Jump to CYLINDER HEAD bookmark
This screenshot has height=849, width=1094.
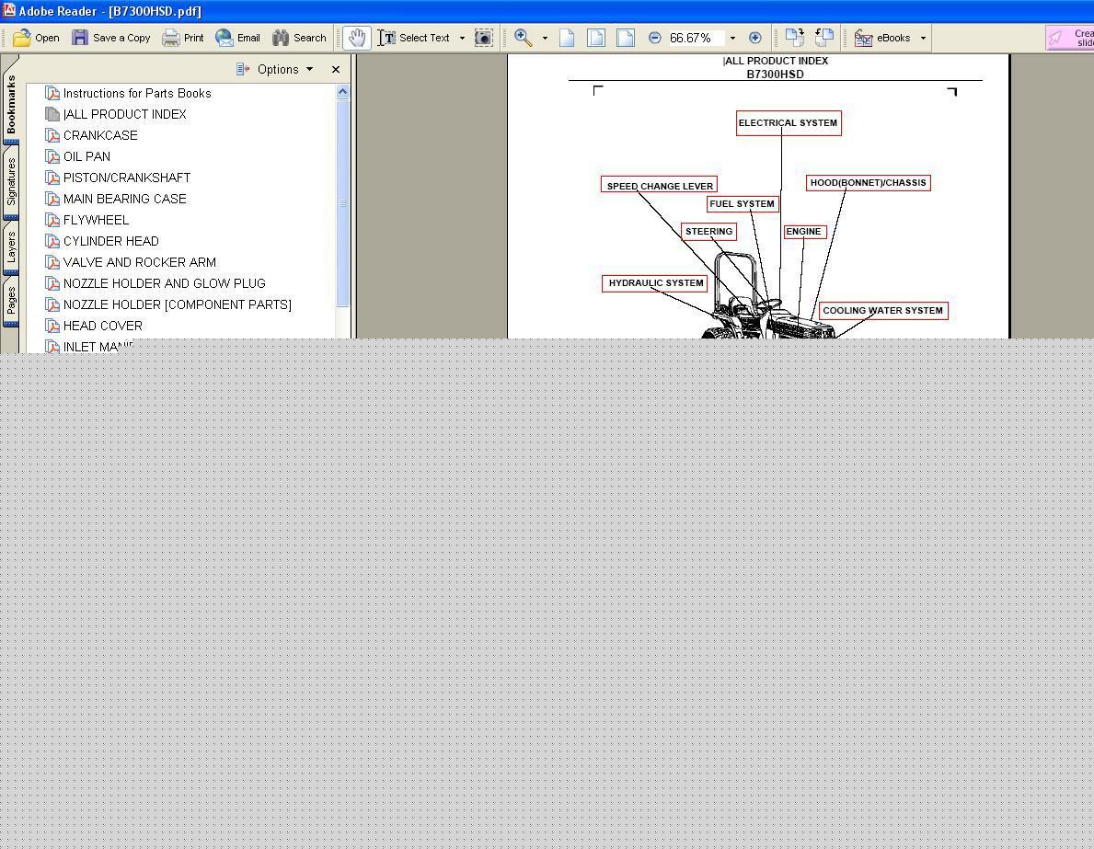(x=111, y=241)
